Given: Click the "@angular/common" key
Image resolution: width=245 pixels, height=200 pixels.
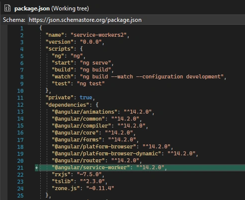Looking at the screenshot, I should tap(78, 119).
